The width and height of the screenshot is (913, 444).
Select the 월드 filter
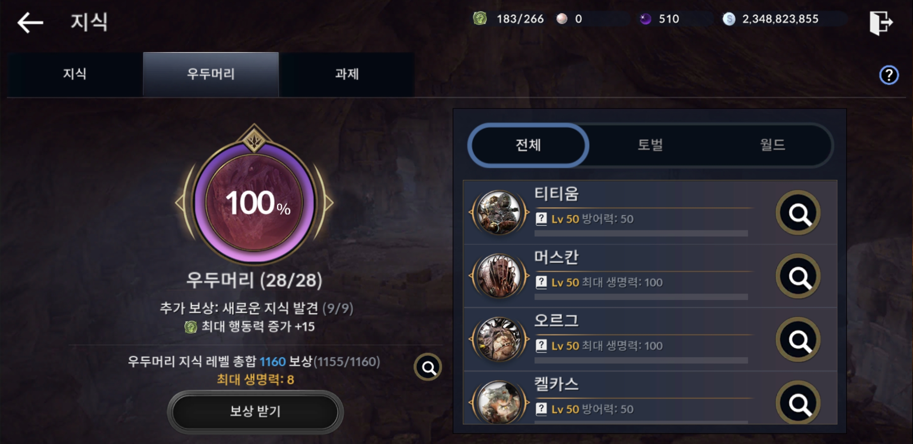tap(772, 145)
